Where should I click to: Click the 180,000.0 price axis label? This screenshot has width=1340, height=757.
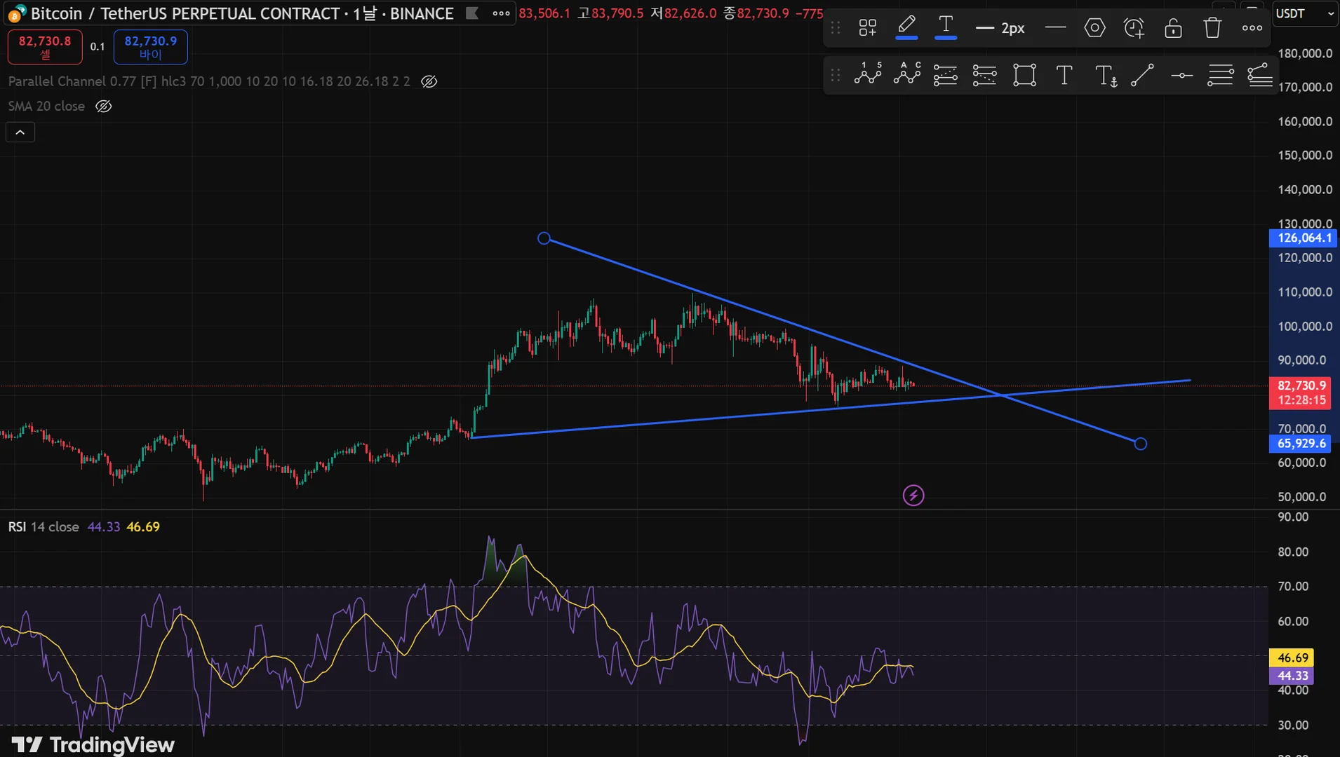click(1304, 53)
